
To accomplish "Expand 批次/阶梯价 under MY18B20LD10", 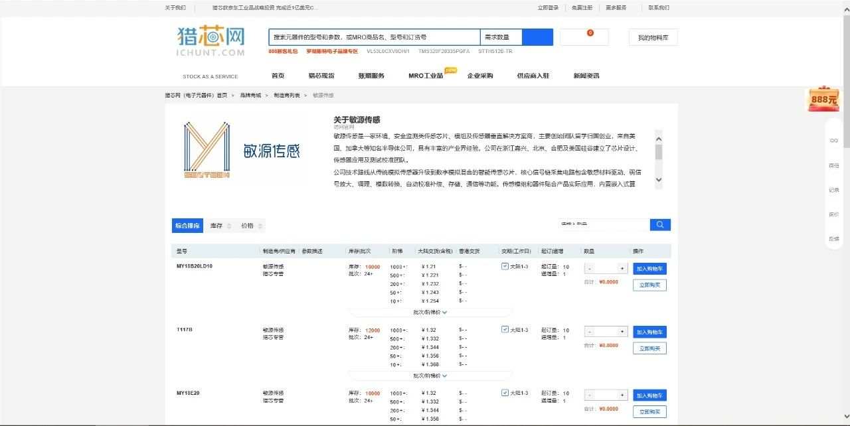I will click(430, 312).
